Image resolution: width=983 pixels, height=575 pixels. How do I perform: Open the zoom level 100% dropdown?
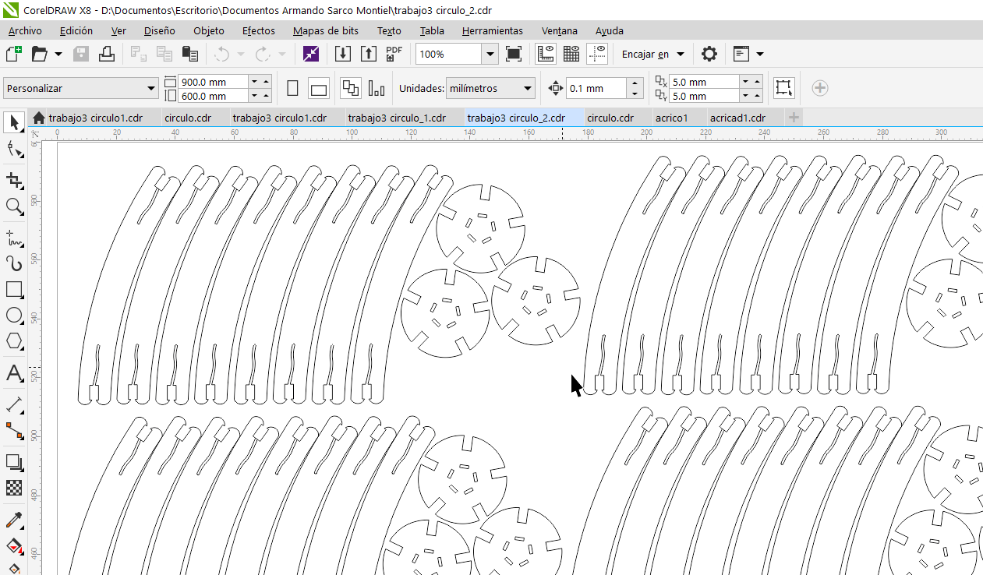click(490, 54)
